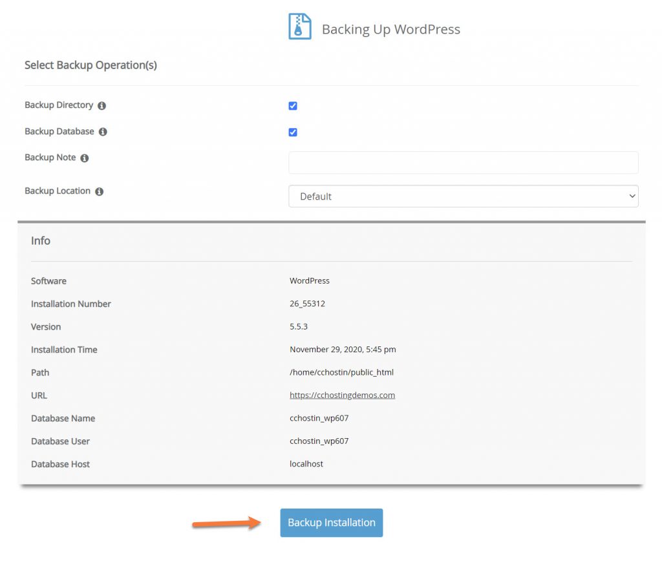Click the info icon next to Backup Location
The image size is (662, 568).
[x=99, y=192]
